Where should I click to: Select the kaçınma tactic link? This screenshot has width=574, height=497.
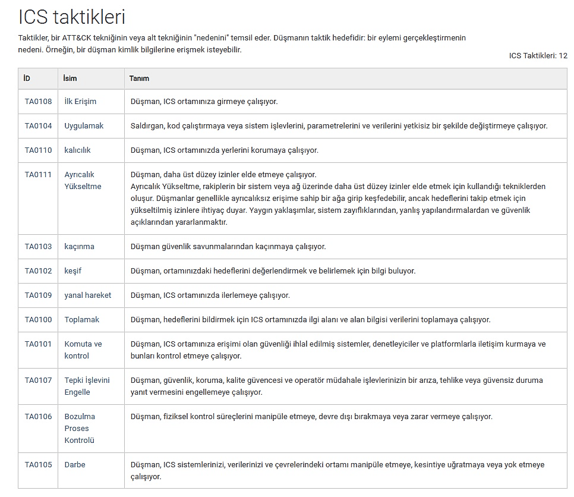79,246
